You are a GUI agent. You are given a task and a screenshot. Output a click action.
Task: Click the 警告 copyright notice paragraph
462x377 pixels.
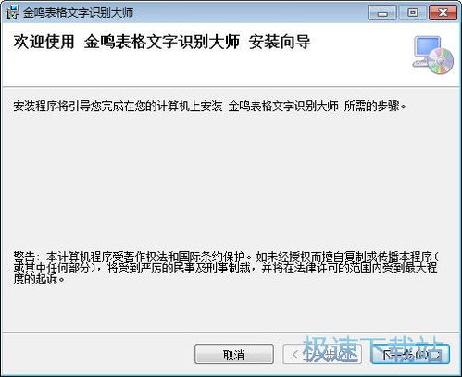226,268
